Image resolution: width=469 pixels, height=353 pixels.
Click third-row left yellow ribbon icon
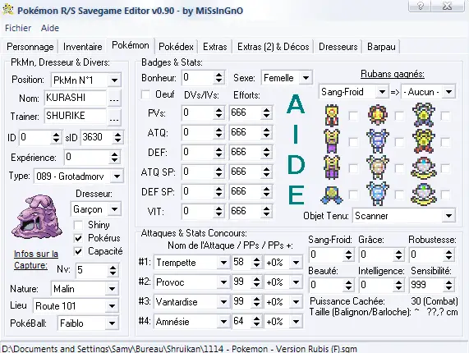click(x=332, y=167)
